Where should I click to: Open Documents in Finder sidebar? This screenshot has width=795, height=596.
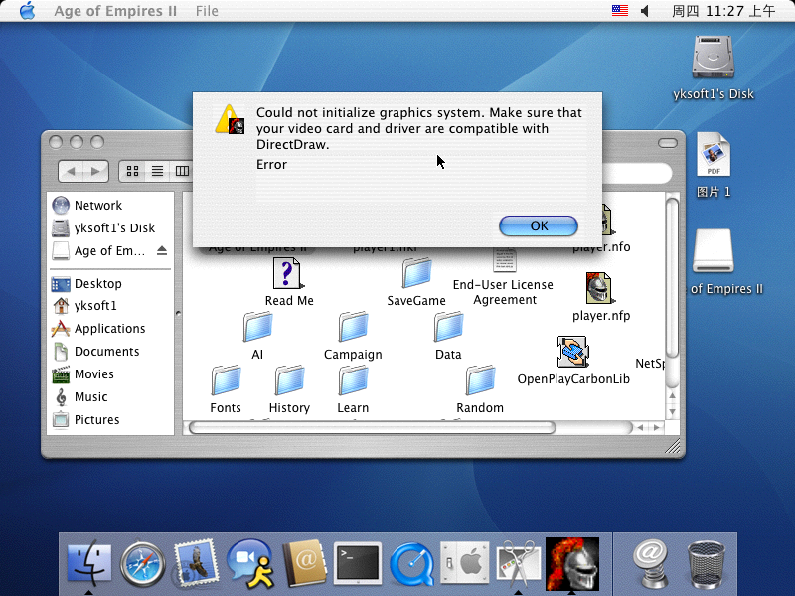95,352
